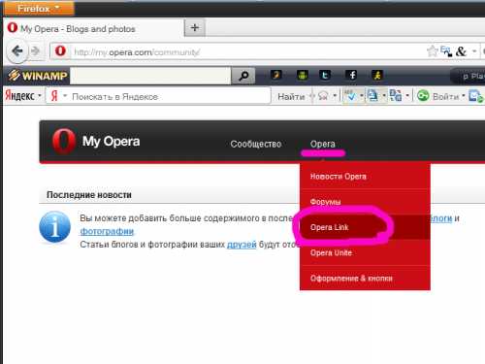Expand dropdown arrow next to spell check icon
The width and height of the screenshot is (485, 364).
coord(362,96)
